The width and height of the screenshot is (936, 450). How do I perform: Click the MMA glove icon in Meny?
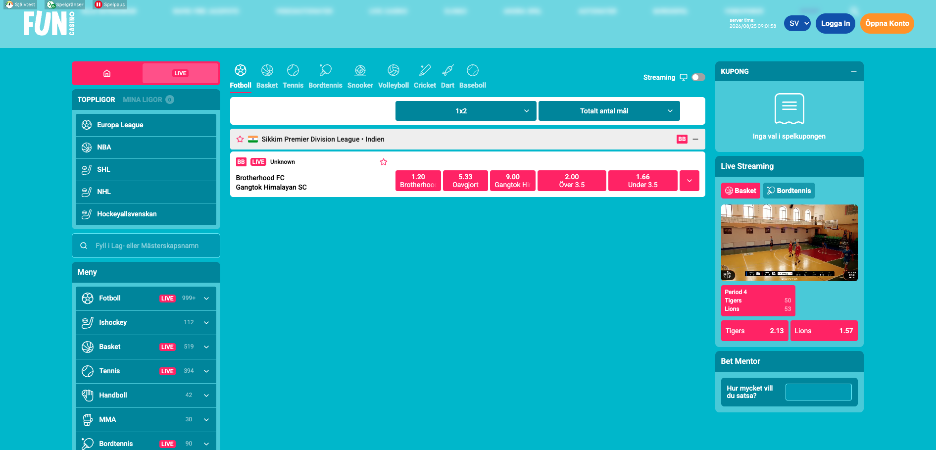(88, 419)
